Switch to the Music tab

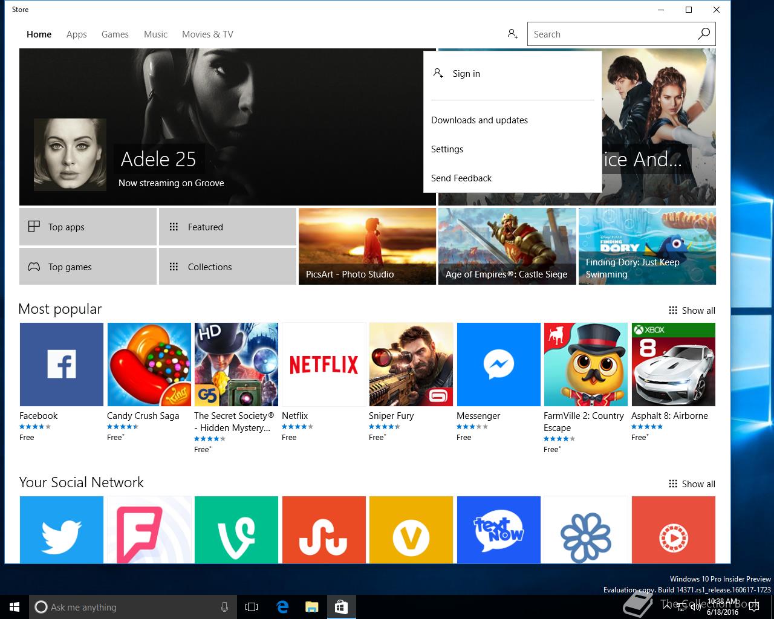155,34
